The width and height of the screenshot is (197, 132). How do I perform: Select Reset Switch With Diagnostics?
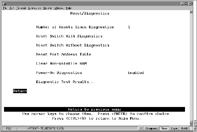pyautogui.click(x=69, y=36)
